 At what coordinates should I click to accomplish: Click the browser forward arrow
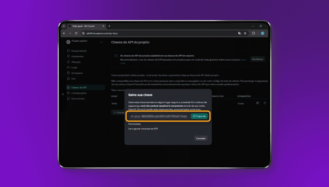coord(70,33)
